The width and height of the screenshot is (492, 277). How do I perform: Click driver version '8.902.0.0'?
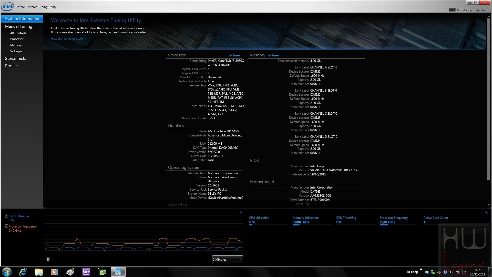[214, 152]
